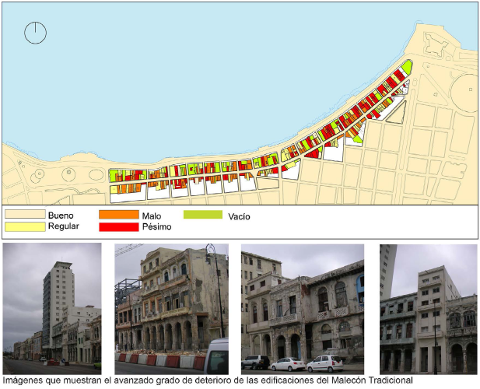Click the "Pésimo" legend label text

tap(157, 226)
